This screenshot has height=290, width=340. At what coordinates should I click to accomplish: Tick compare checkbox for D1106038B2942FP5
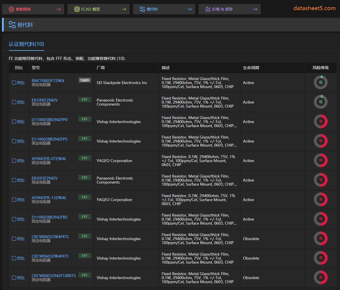coord(14,141)
